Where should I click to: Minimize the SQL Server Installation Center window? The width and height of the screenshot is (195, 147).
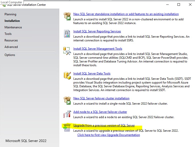coord(167,5)
